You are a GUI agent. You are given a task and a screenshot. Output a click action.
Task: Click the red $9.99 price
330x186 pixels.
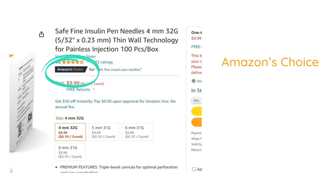click(x=73, y=83)
